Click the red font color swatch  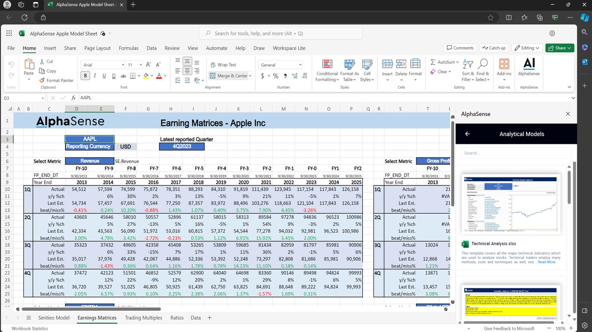(x=159, y=76)
